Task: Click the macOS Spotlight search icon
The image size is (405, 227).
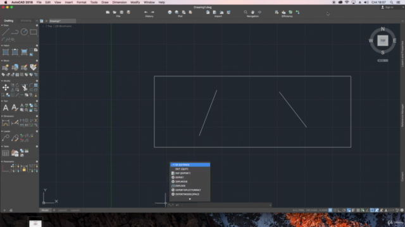Action: (392, 3)
